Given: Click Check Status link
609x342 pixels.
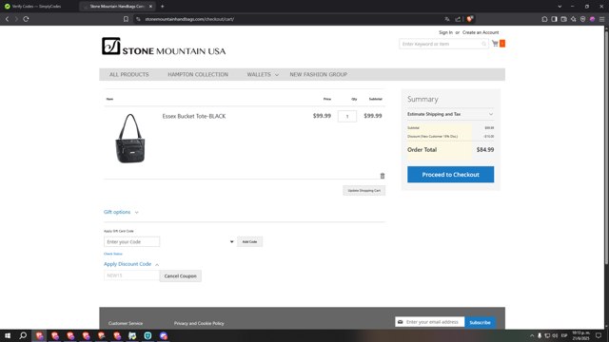Looking at the screenshot, I should click(113, 254).
